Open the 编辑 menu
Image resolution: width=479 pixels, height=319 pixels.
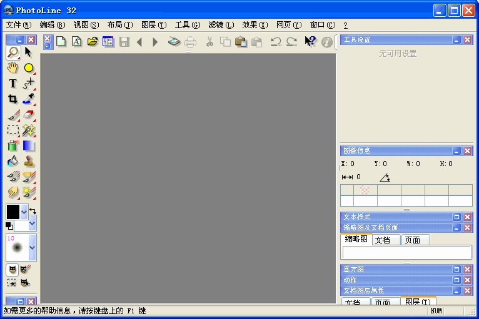tap(53, 25)
